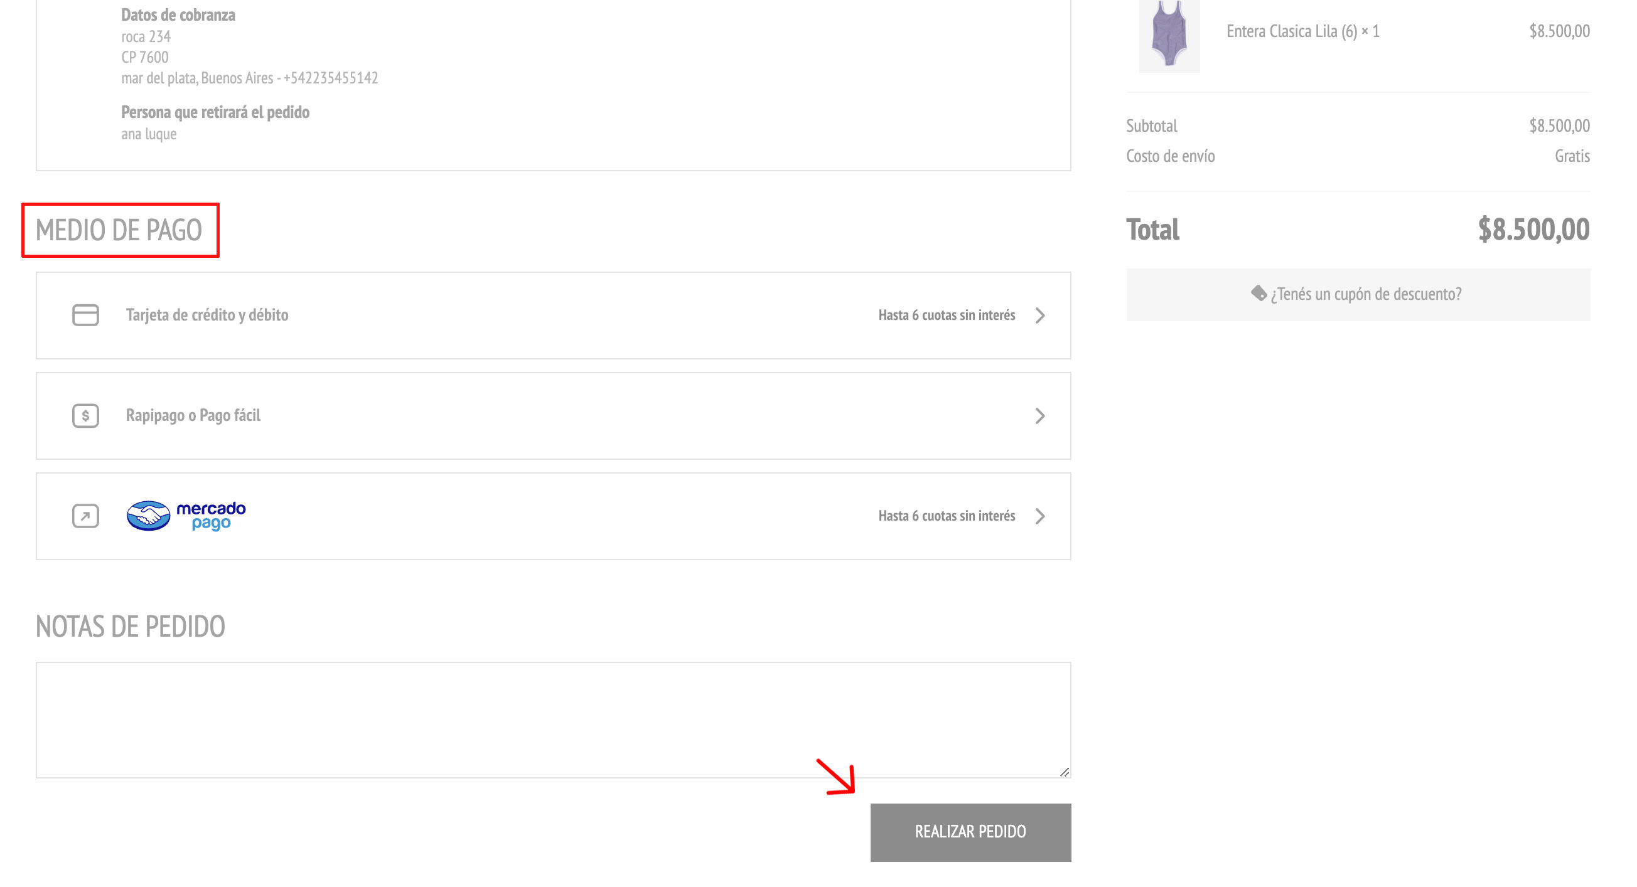The height and width of the screenshot is (887, 1637).
Task: Focus the Notas de pedido text area
Action: pyautogui.click(x=554, y=720)
